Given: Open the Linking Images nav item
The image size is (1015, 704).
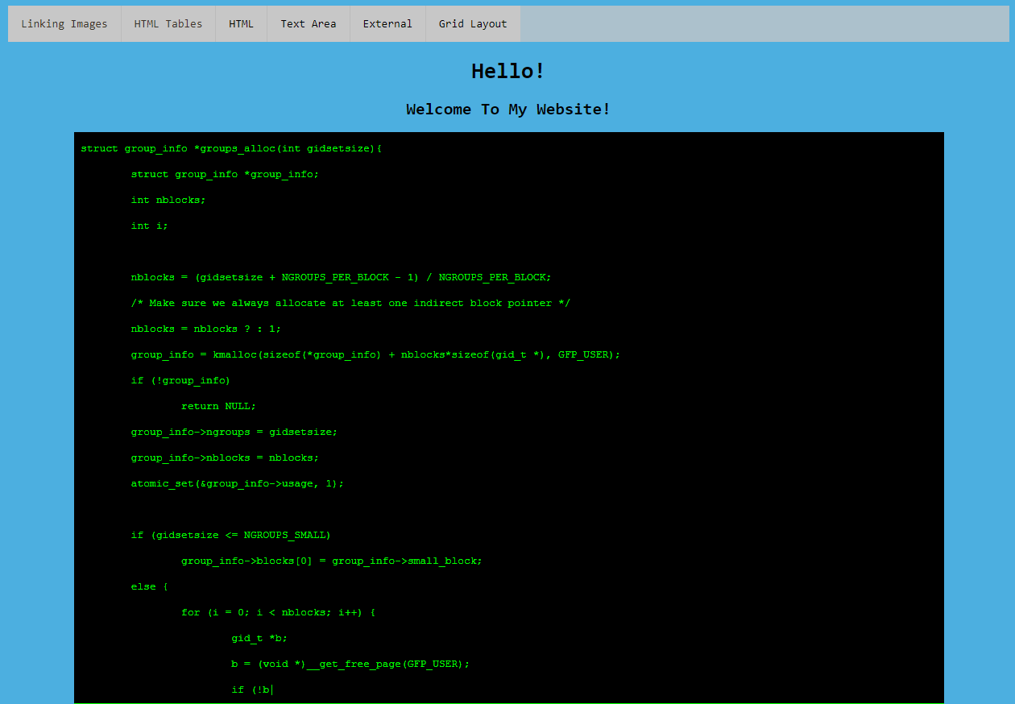Looking at the screenshot, I should pos(64,24).
